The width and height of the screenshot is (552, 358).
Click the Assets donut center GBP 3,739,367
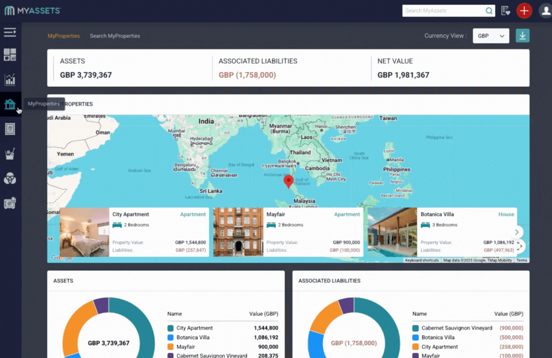pos(108,343)
